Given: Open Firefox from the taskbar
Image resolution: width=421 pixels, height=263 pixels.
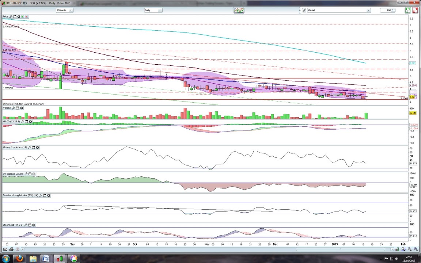Looking at the screenshot, I should click(19, 259).
